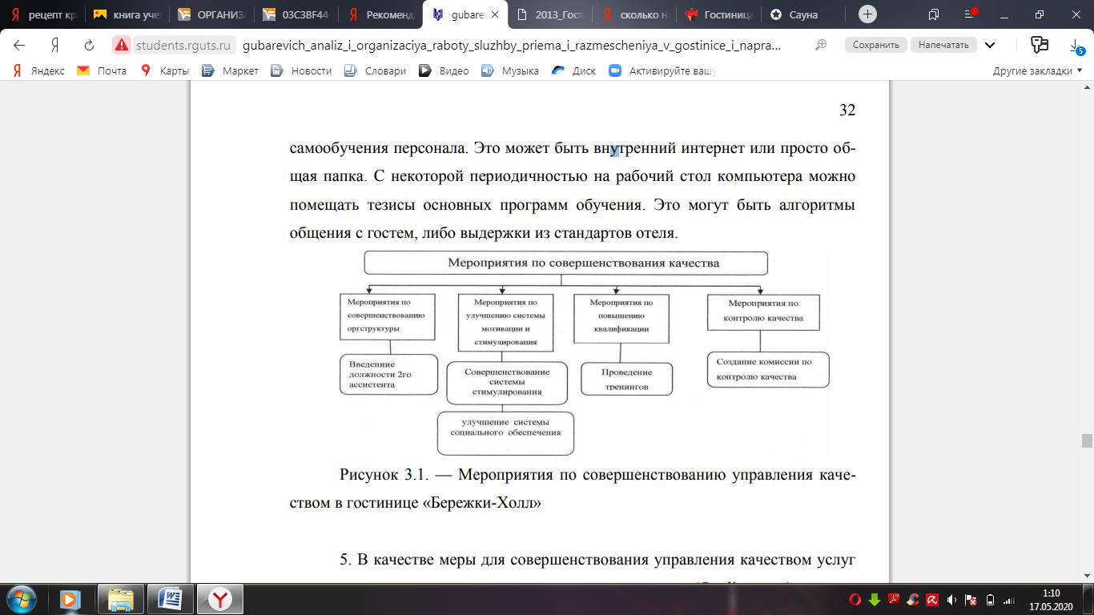Click the vertical scrollbar thumb

1087,440
